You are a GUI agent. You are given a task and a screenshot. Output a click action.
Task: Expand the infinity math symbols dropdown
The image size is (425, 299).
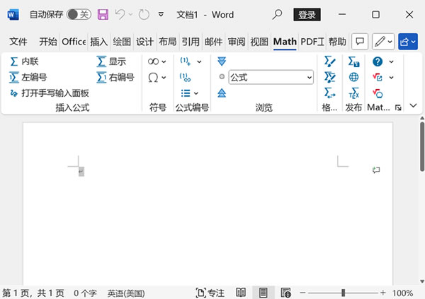[157, 61]
